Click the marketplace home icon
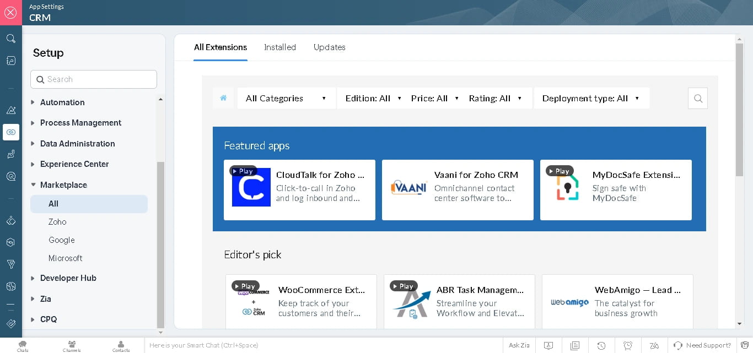The height and width of the screenshot is (353, 753). click(x=223, y=98)
